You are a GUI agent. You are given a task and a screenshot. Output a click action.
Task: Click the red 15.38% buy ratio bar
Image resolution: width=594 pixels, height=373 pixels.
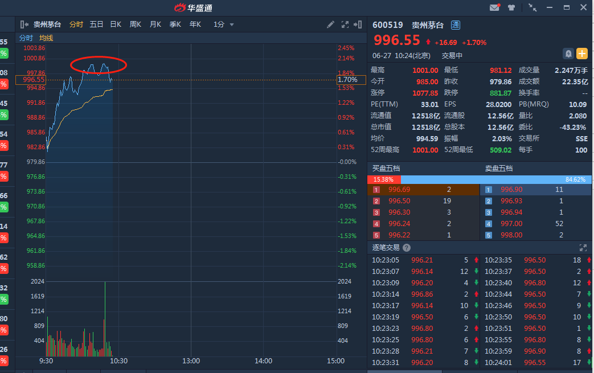tap(384, 179)
